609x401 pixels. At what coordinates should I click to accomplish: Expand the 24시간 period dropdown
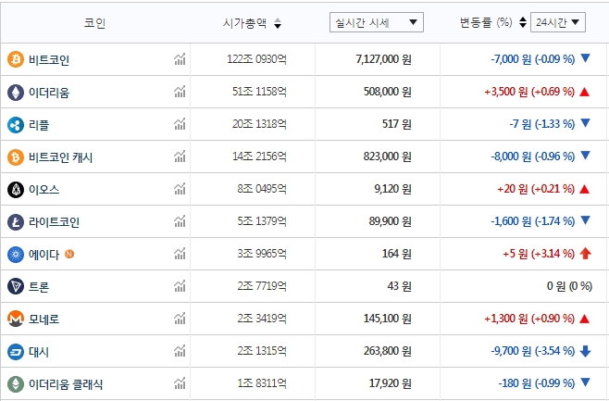tap(559, 22)
